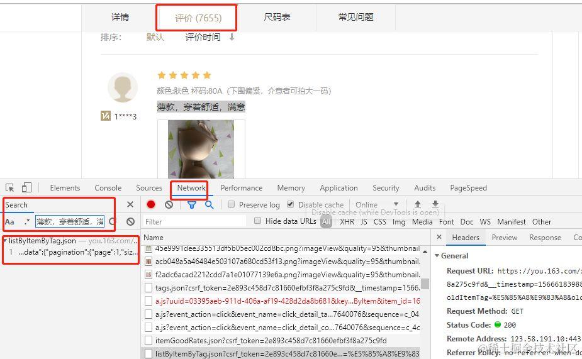Screen dimensions: 582x359
Task: Open 常见问题 FAQ tab
Action: click(355, 17)
